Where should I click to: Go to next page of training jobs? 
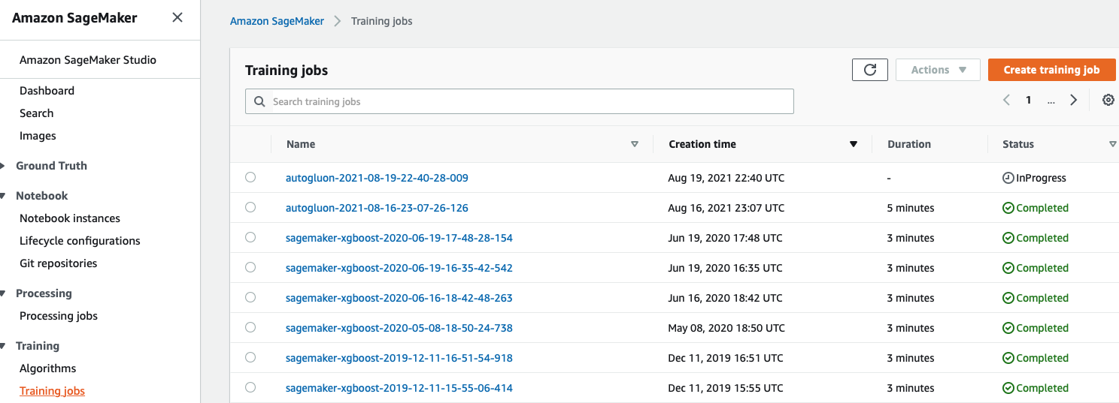click(x=1074, y=100)
